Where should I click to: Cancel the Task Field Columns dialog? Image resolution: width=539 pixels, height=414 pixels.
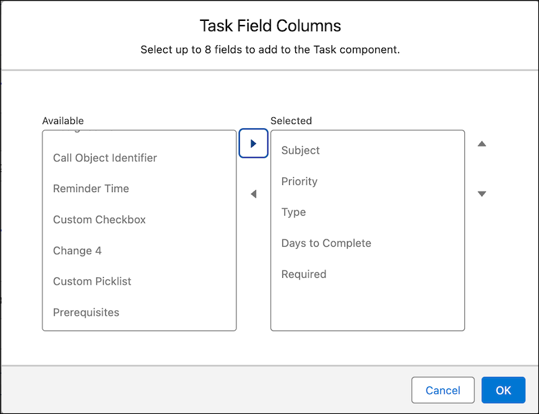[x=443, y=390]
